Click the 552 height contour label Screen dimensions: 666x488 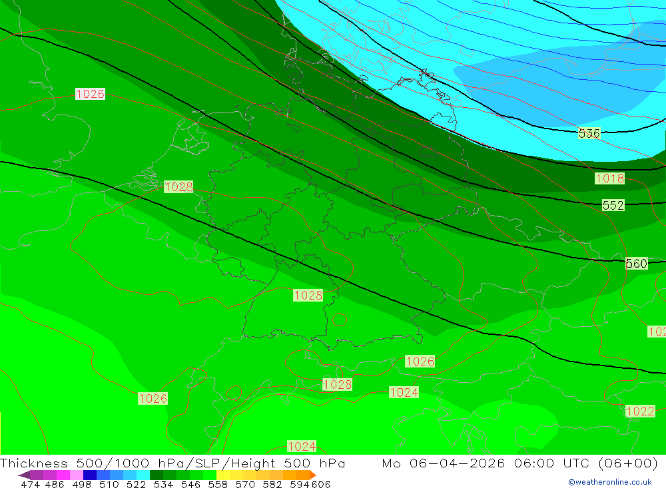tap(613, 206)
